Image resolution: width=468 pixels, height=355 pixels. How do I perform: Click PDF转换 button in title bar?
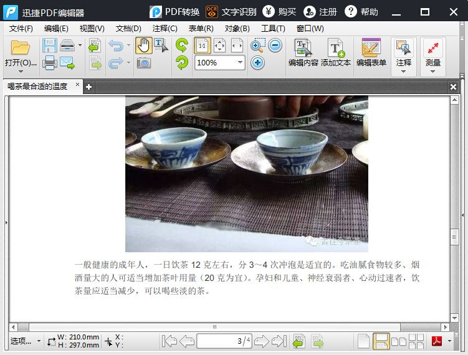point(174,12)
